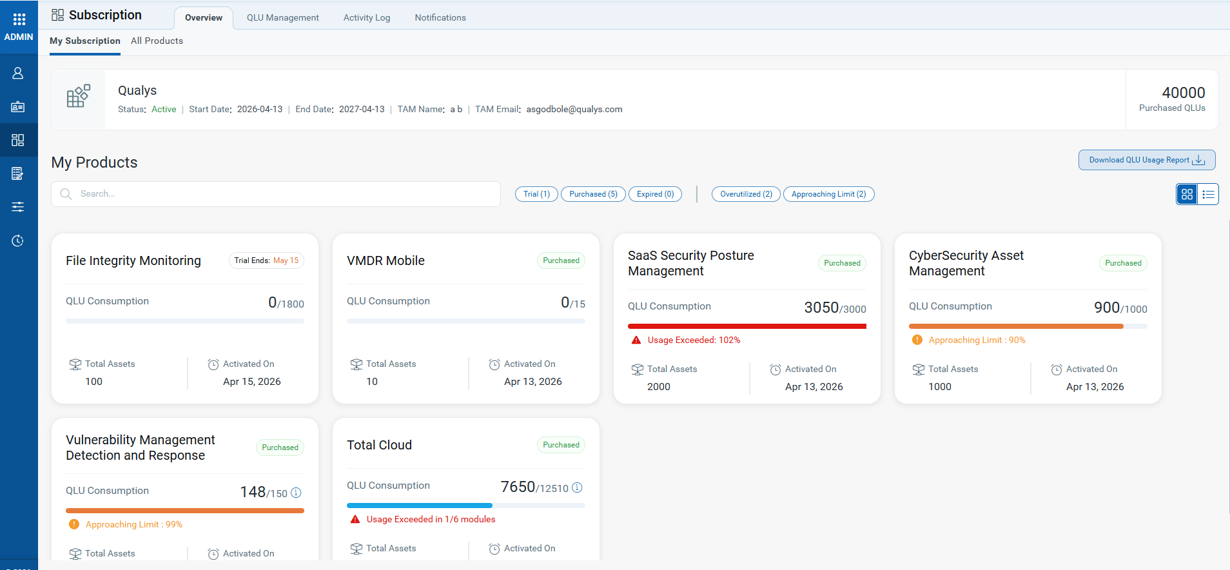The image size is (1230, 570).
Task: Filter products by Expired (0)
Action: 656,194
